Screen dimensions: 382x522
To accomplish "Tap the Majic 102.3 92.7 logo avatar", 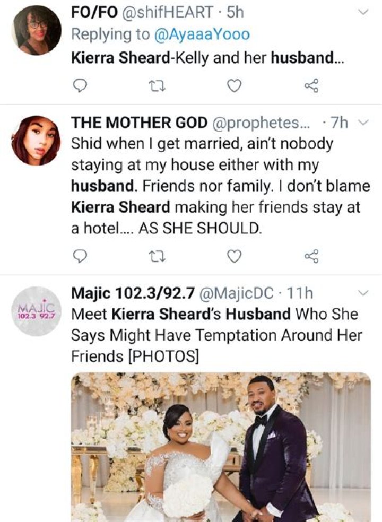I will pos(36,311).
